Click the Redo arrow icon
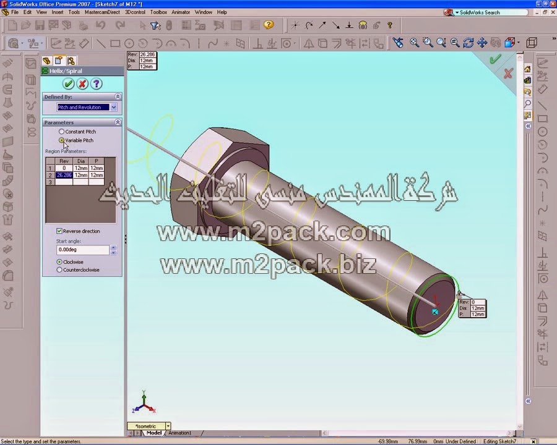 [120, 25]
